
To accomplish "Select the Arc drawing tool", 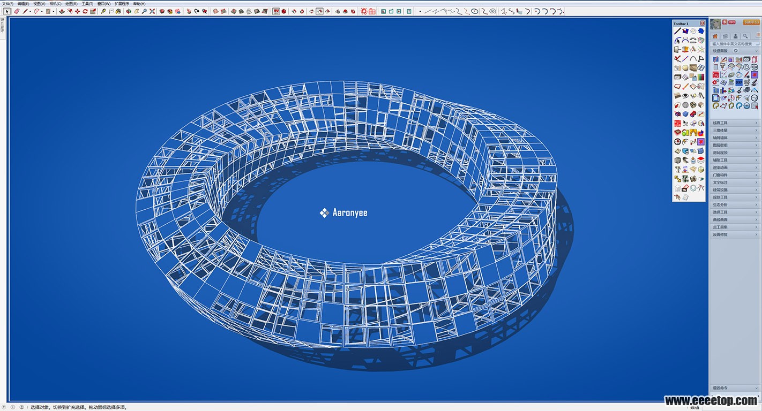I will (37, 11).
